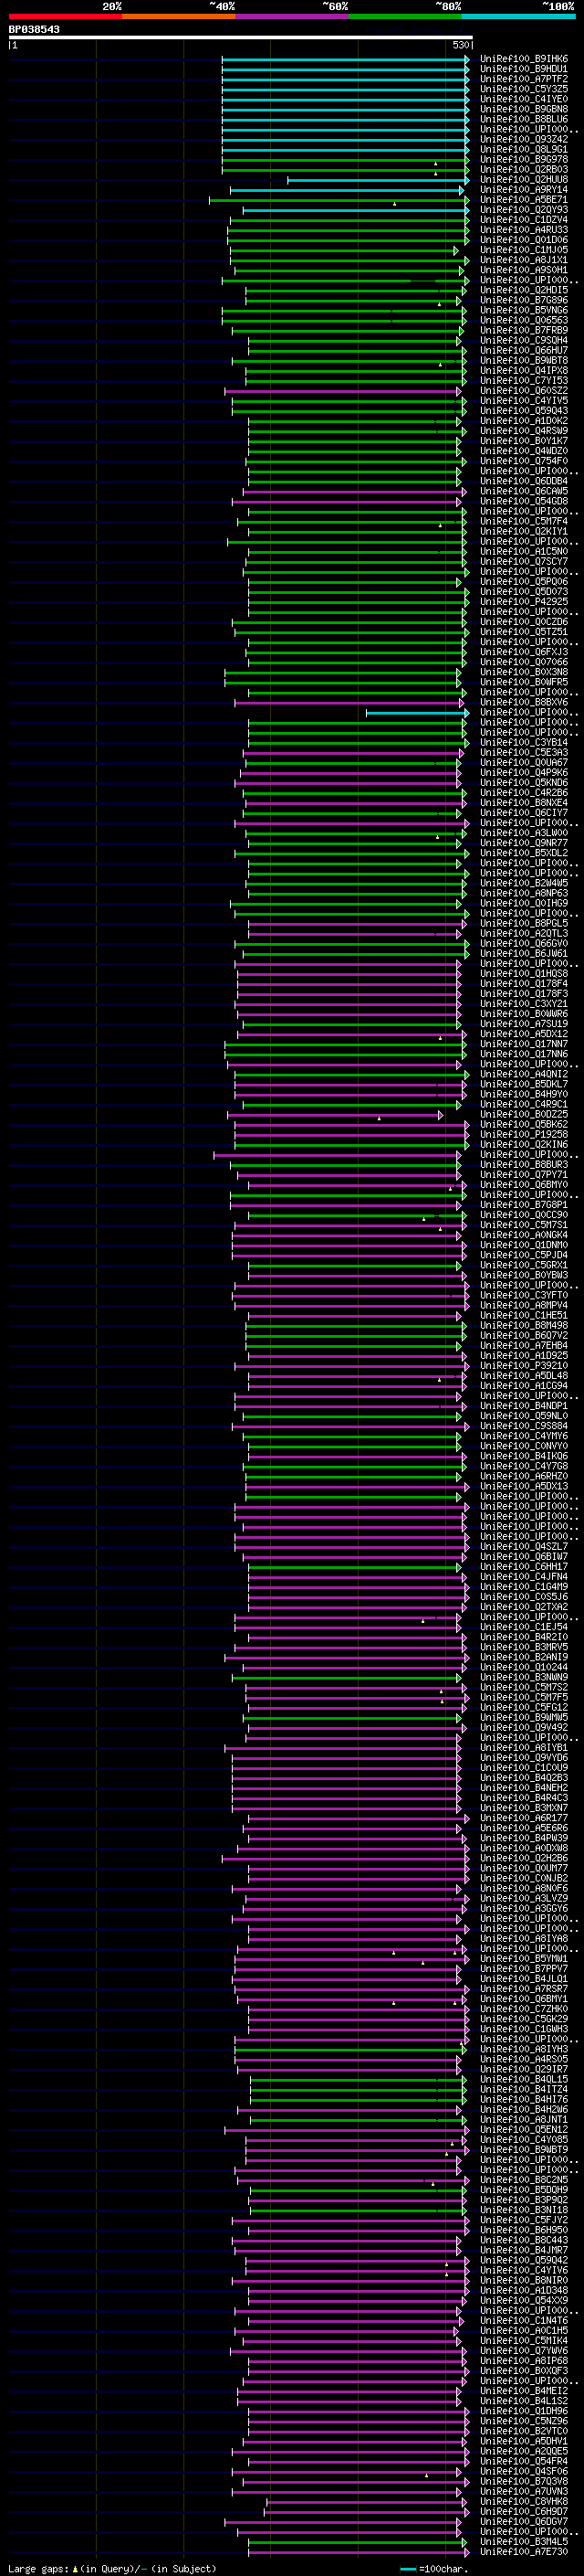Select the UniRef100_B7FRB9 label

point(524,330)
